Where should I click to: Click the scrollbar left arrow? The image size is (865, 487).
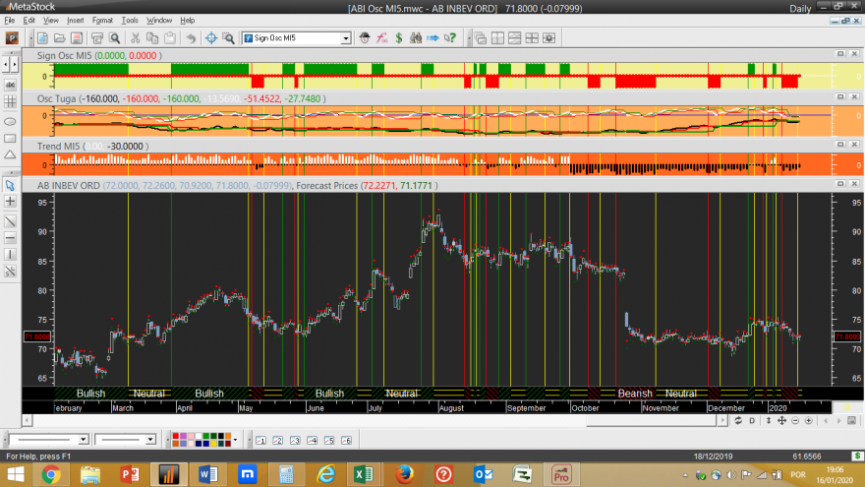coord(27,421)
